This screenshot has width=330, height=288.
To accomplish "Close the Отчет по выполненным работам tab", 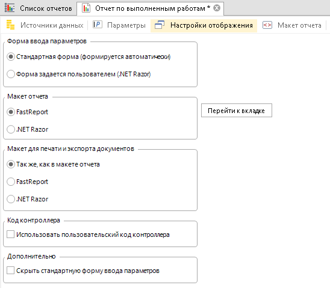I will [x=217, y=8].
